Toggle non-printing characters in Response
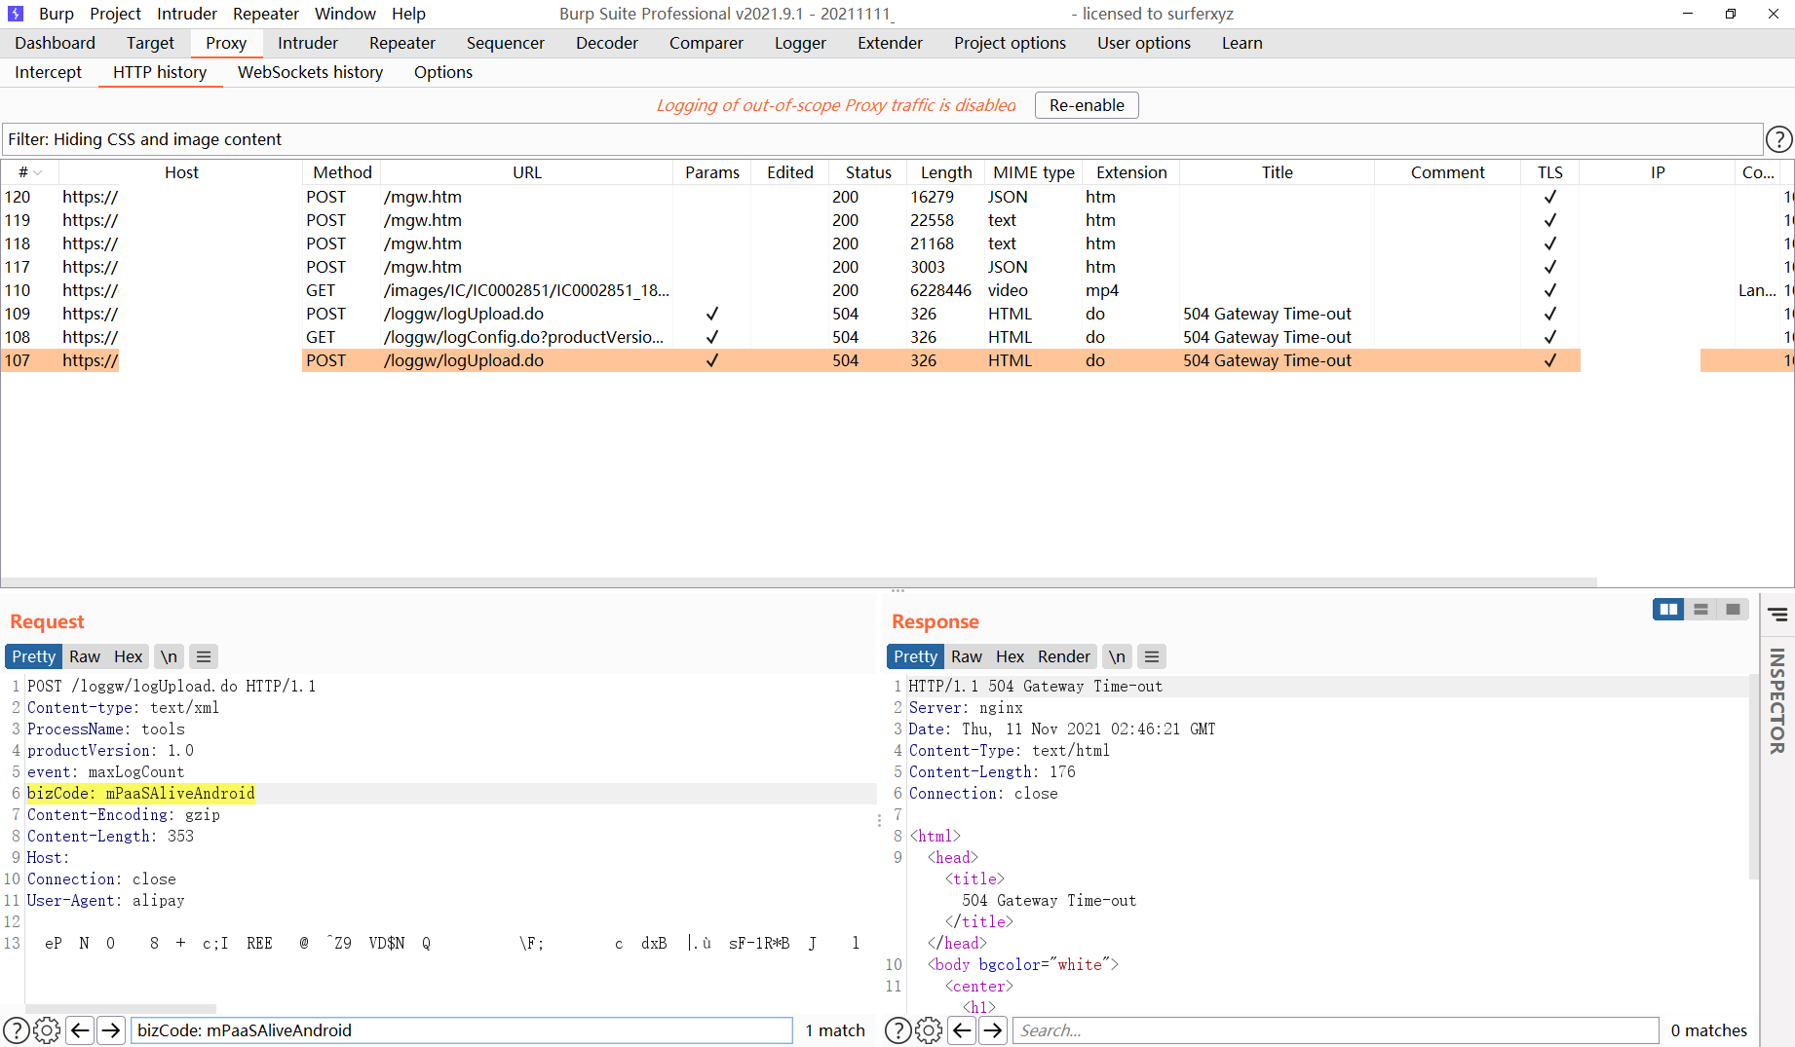 click(x=1117, y=656)
